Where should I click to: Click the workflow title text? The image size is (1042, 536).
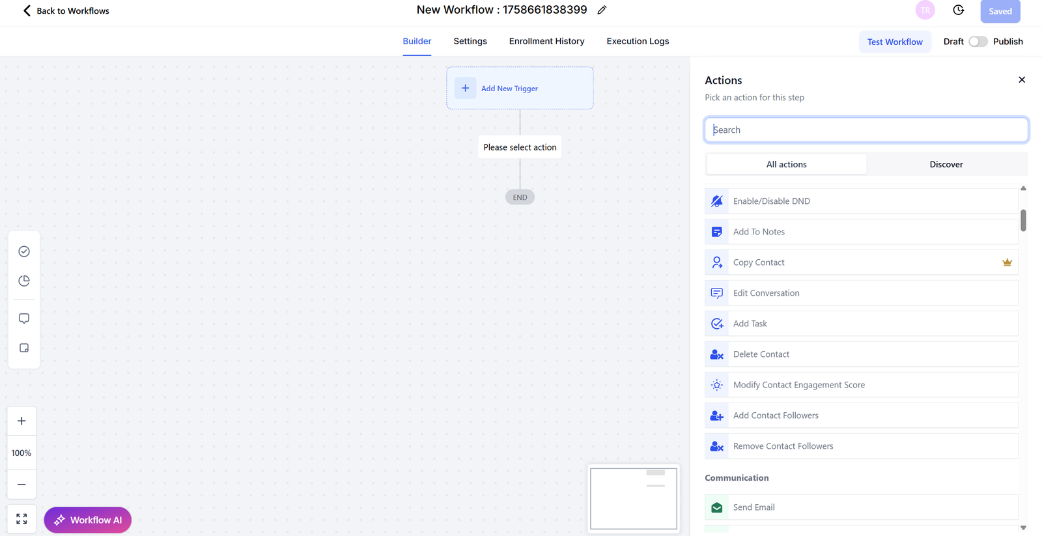click(501, 10)
